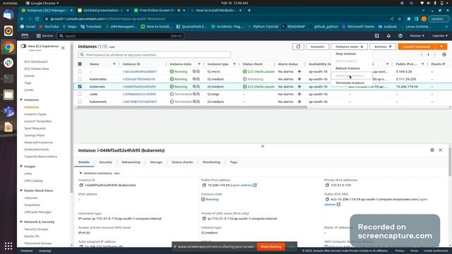Sort by Instance state column arrow
452x254 pixels.
199,64
